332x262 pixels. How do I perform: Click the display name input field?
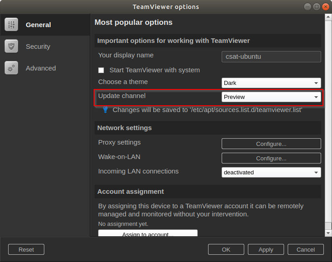click(x=271, y=56)
